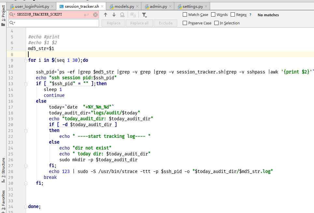Close the user_loginPoint.py tab

[52, 7]
